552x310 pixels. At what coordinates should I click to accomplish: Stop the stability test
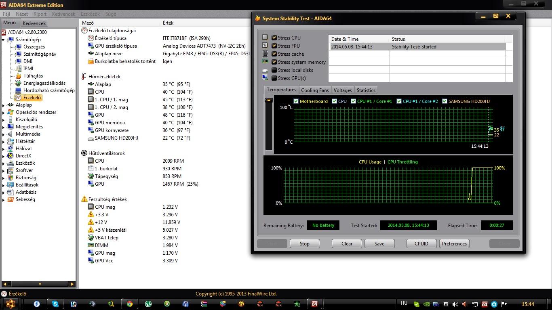coord(305,244)
